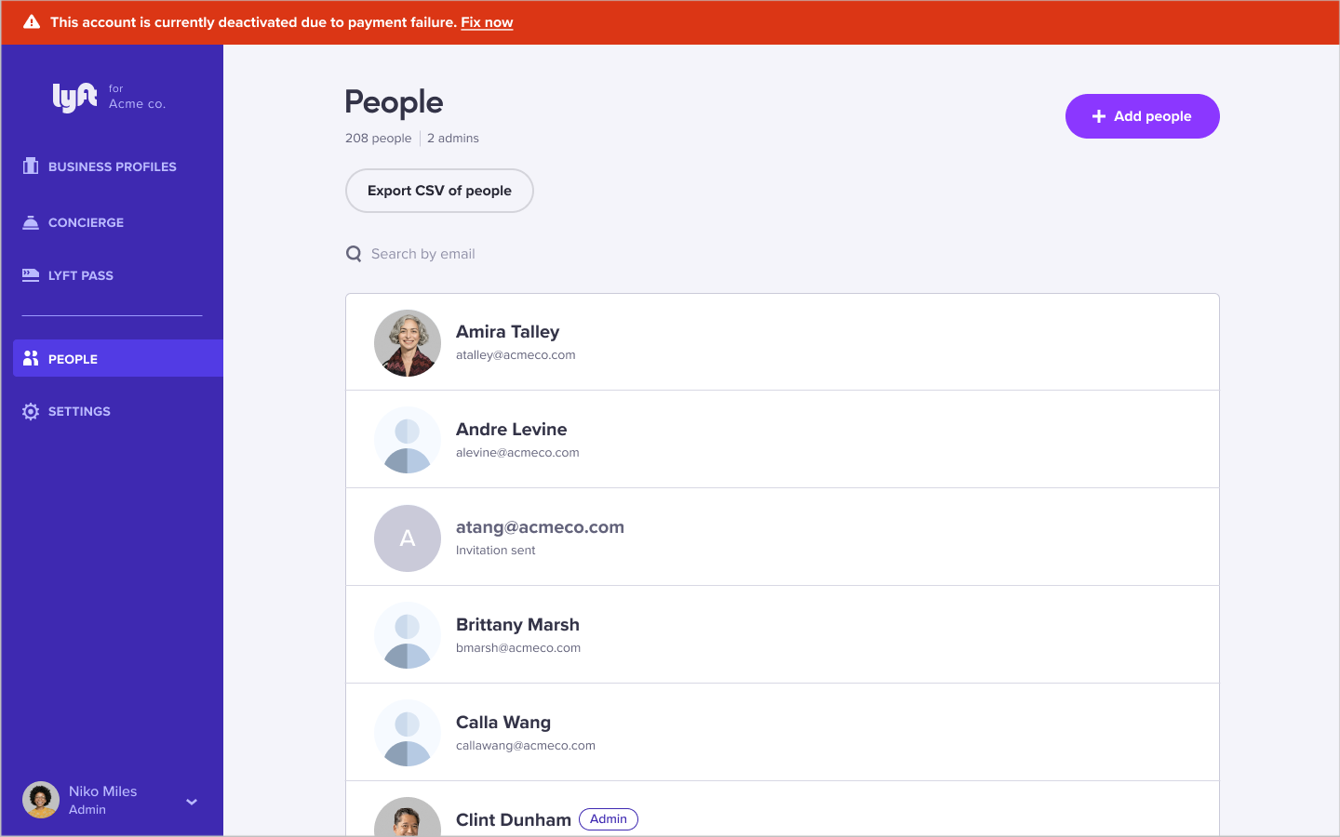This screenshot has width=1340, height=837.
Task: Click Clint Dunham's profile photo
Action: coord(408,817)
